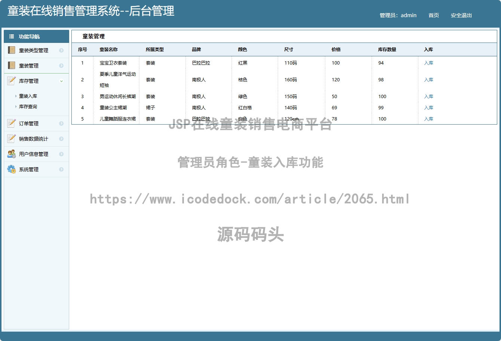
Task: Collapse 库存管理 using its chevron
Action: [61, 81]
